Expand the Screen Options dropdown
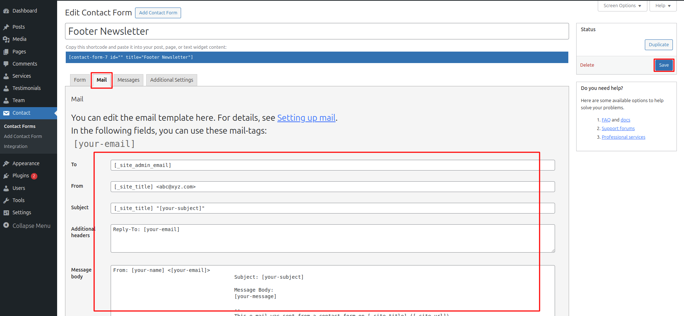 (x=622, y=6)
